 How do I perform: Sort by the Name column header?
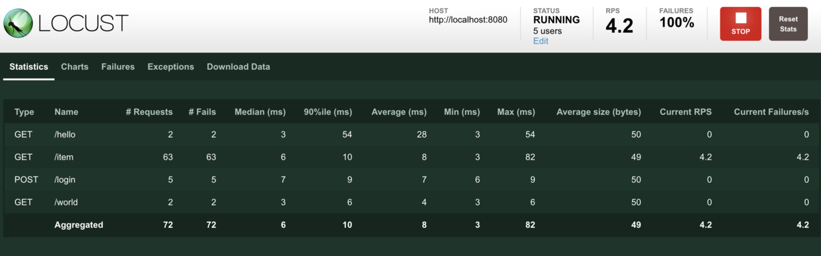point(66,112)
